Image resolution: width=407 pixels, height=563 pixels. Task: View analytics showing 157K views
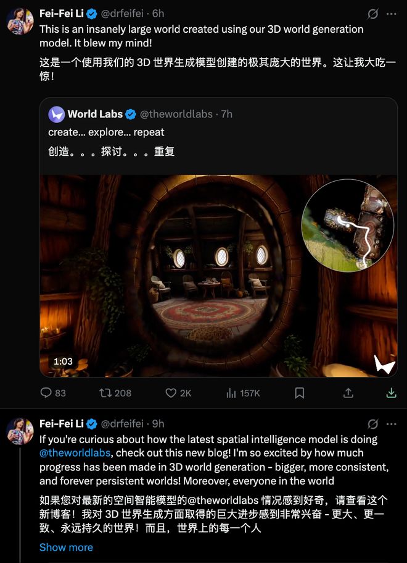[232, 393]
